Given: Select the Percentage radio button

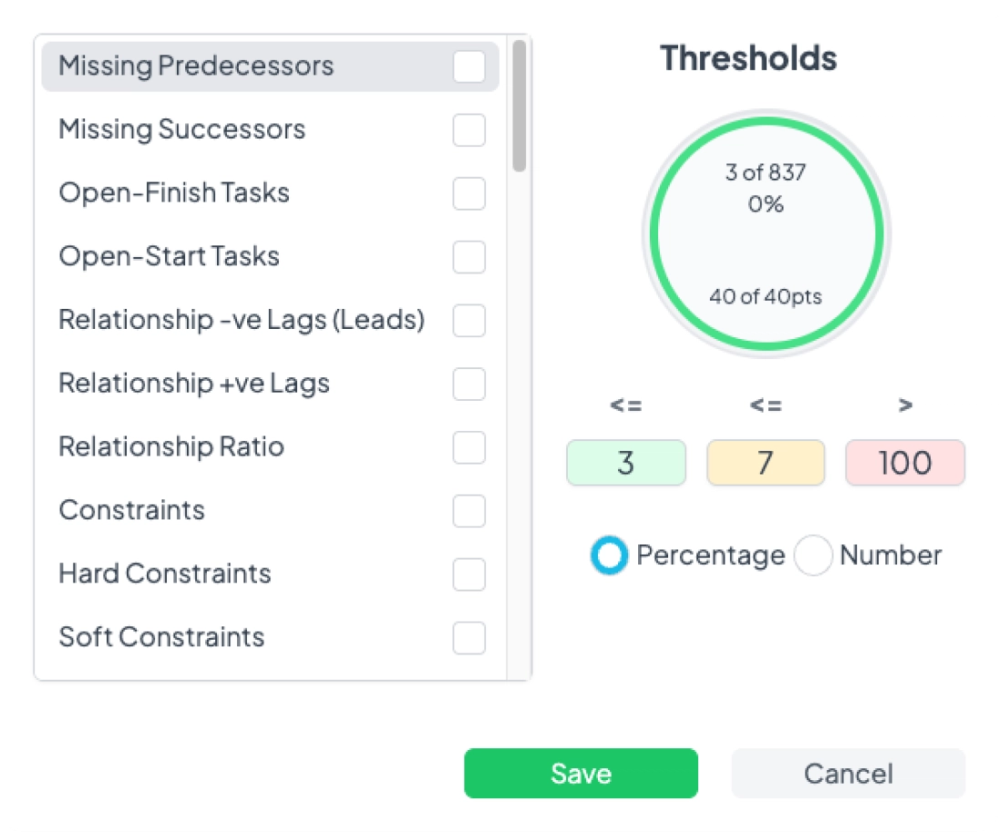Looking at the screenshot, I should (609, 556).
